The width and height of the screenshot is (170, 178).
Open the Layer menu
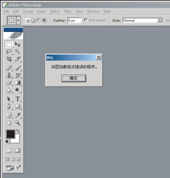pos(41,12)
